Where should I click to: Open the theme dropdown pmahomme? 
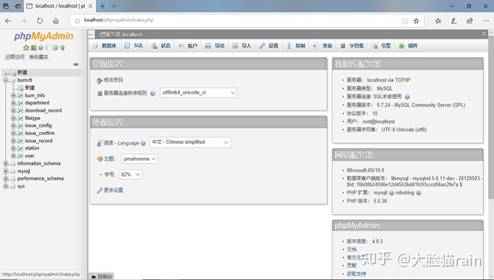point(140,159)
